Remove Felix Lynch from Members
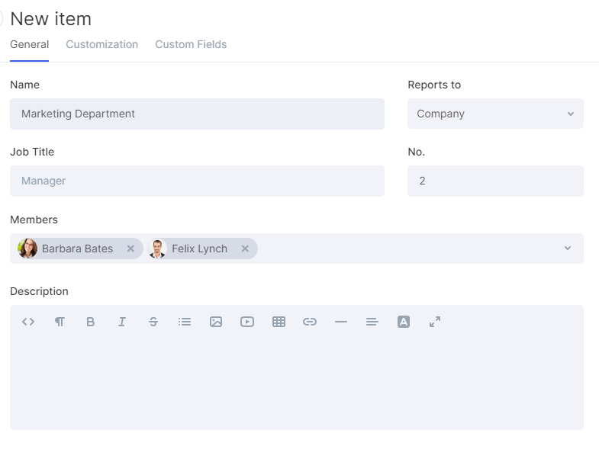The image size is (599, 449). click(x=245, y=249)
